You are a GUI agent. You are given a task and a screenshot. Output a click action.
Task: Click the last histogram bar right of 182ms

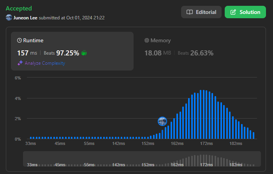pos(254,136)
